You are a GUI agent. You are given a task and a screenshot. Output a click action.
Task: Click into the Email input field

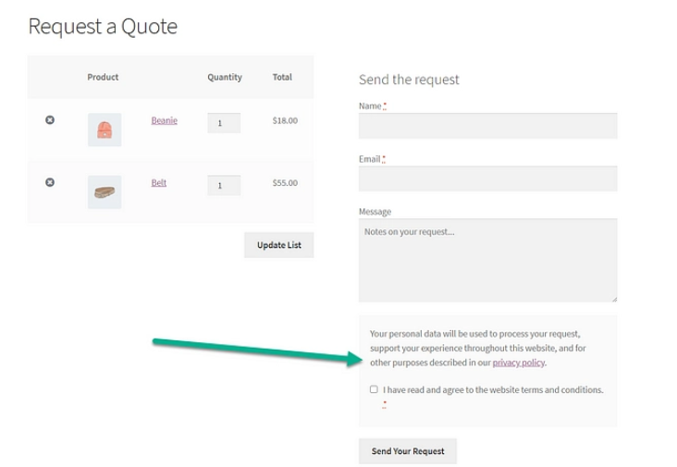[487, 178]
